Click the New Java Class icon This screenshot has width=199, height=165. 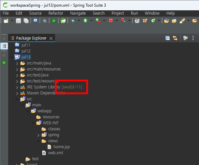click(x=153, y=20)
